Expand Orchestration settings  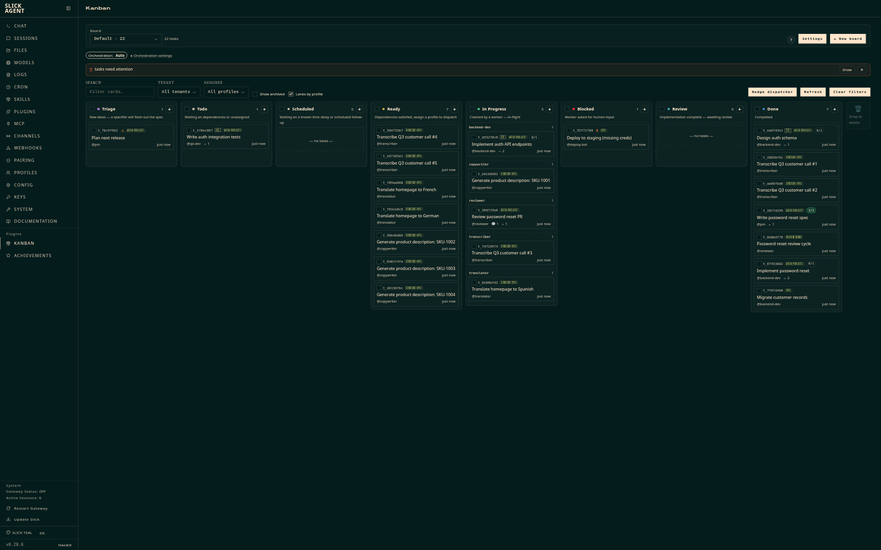coord(151,56)
